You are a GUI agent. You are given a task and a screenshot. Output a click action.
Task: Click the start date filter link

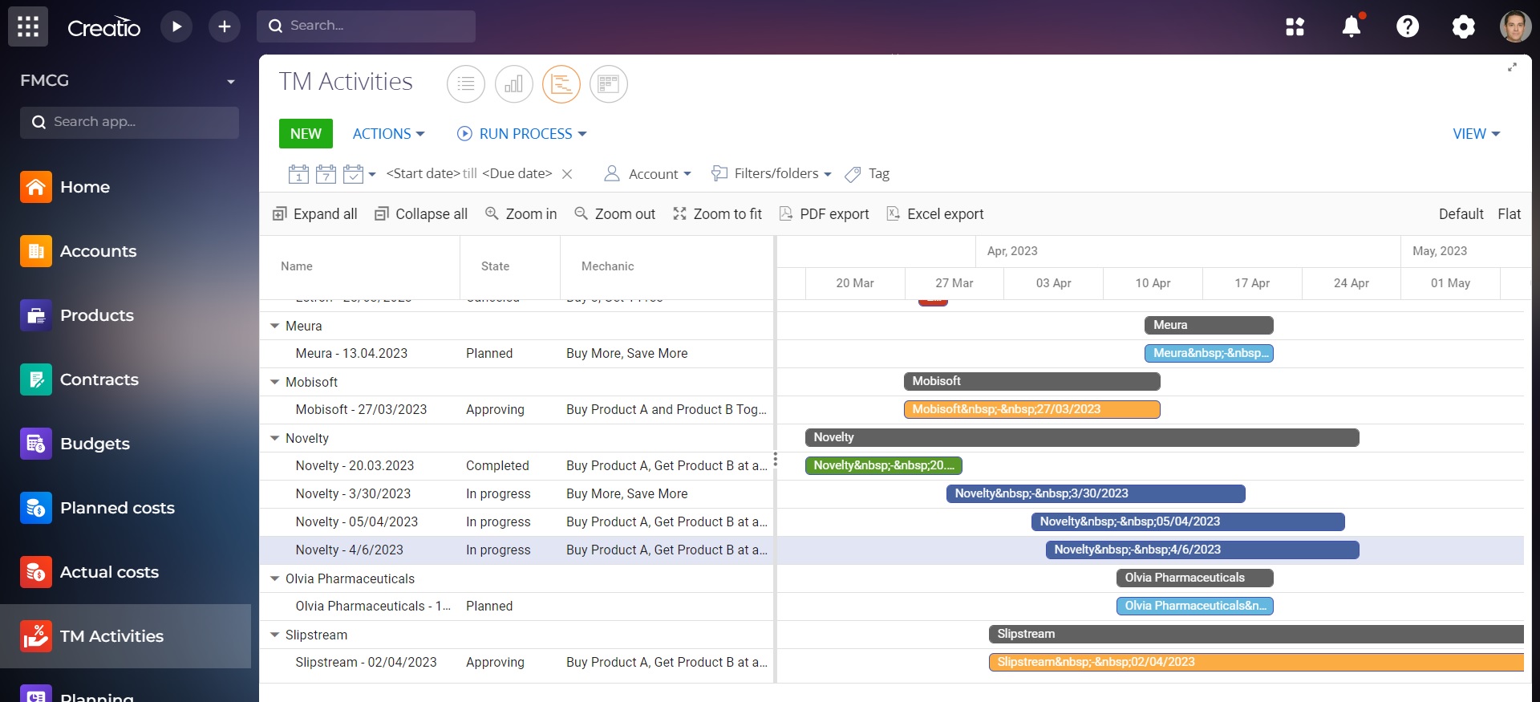(x=423, y=174)
